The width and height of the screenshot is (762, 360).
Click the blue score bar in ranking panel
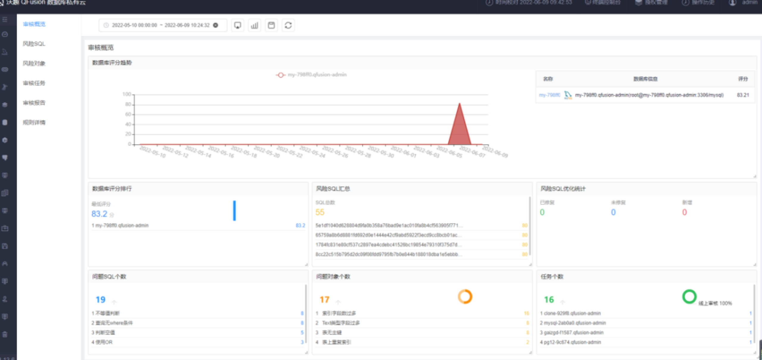tap(234, 211)
